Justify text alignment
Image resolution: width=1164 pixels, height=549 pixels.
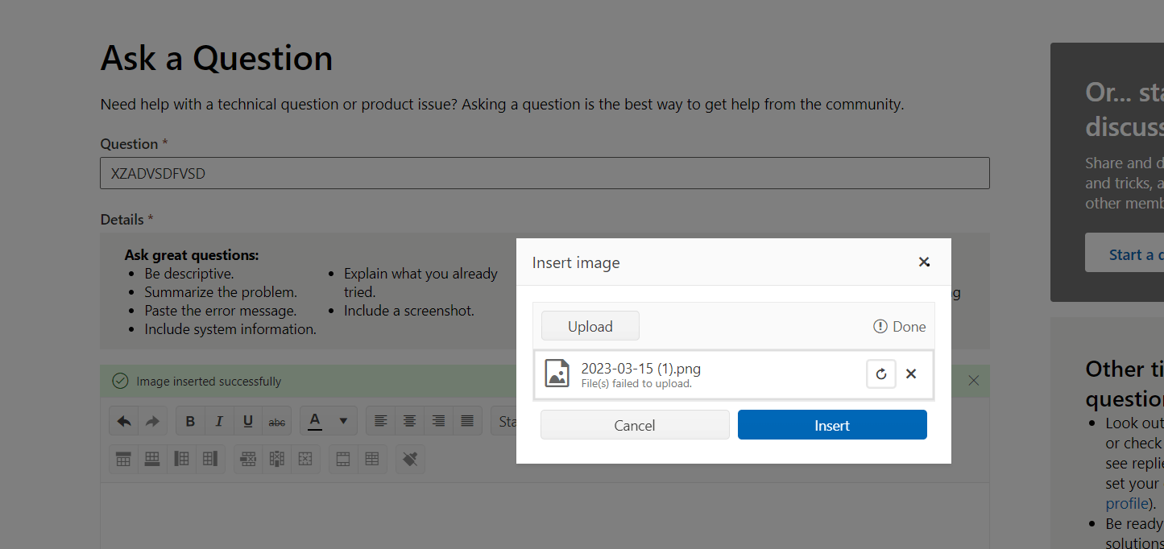point(467,421)
